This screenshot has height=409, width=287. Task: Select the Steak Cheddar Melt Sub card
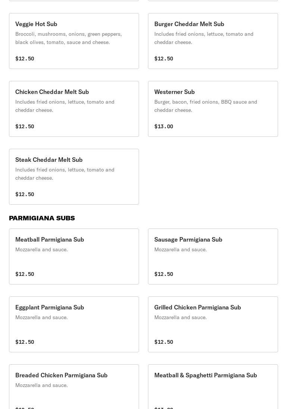pyautogui.click(x=74, y=177)
